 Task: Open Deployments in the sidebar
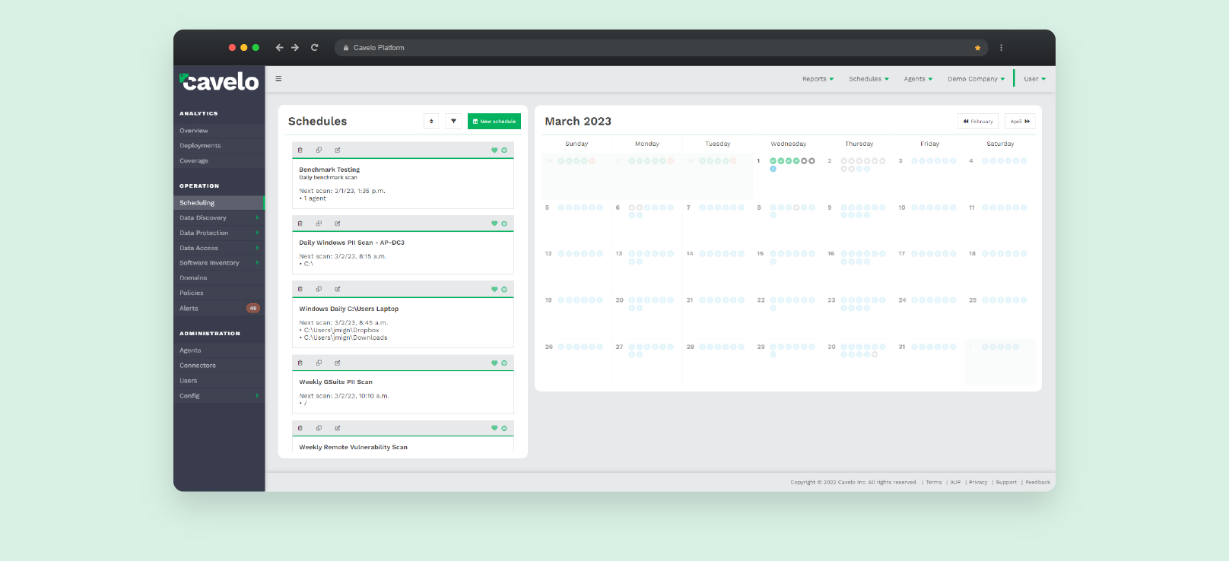pyautogui.click(x=219, y=146)
